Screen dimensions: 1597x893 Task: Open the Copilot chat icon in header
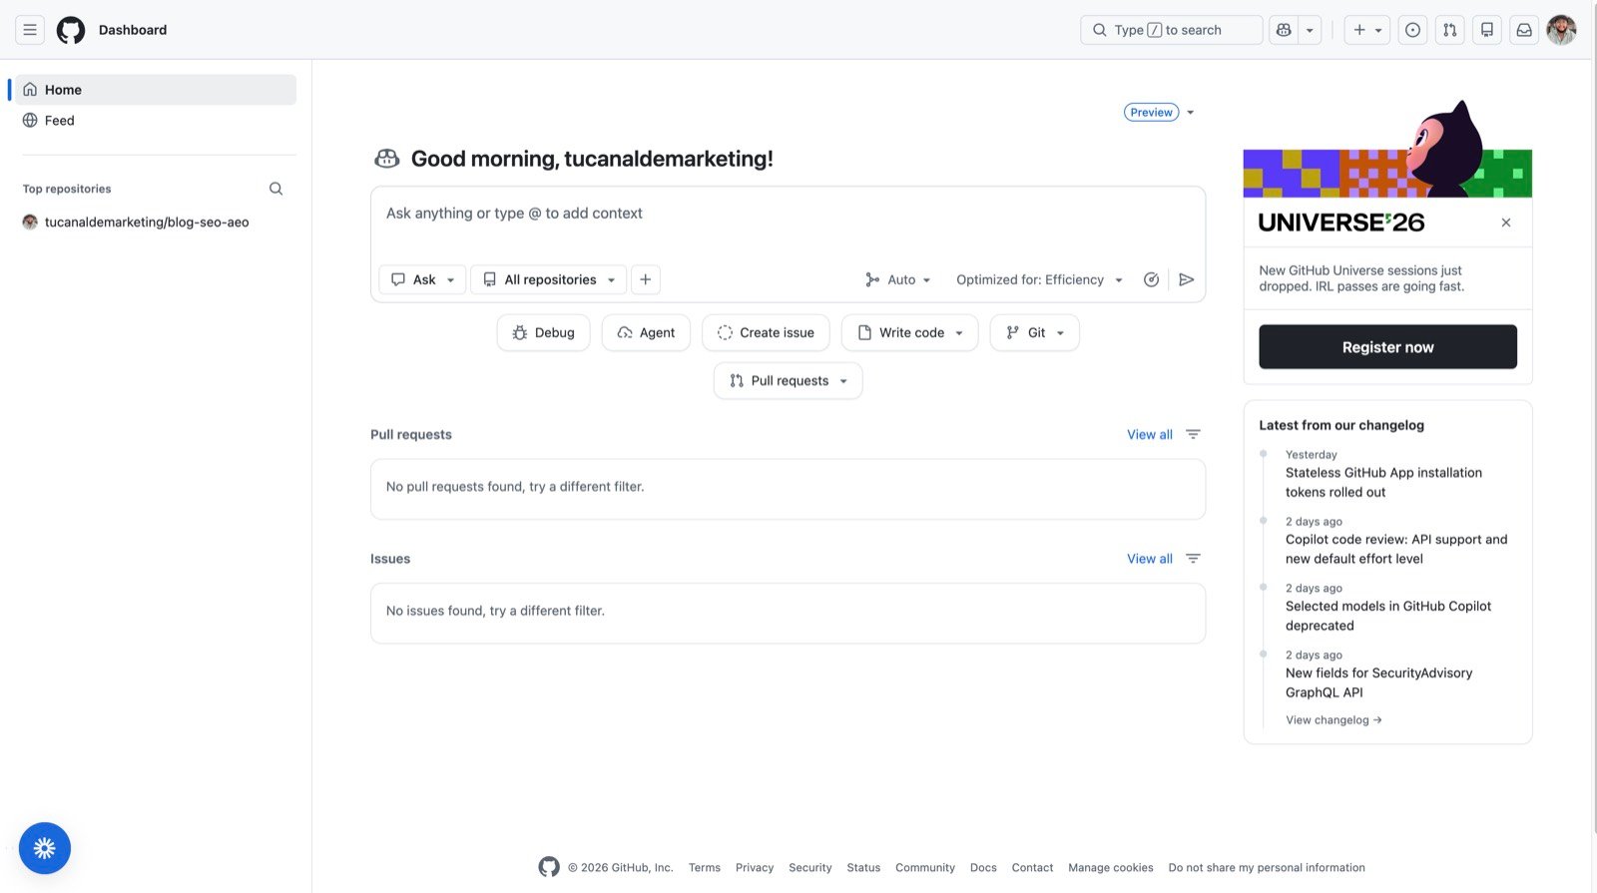pyautogui.click(x=1284, y=30)
